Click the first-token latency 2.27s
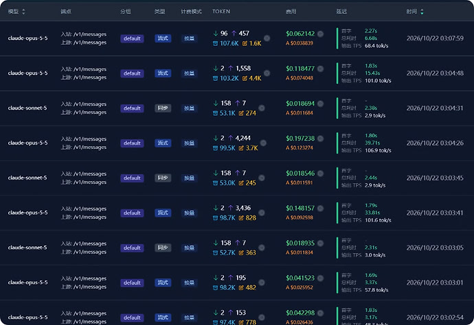Viewport: 474px width, 325px height. [371, 31]
